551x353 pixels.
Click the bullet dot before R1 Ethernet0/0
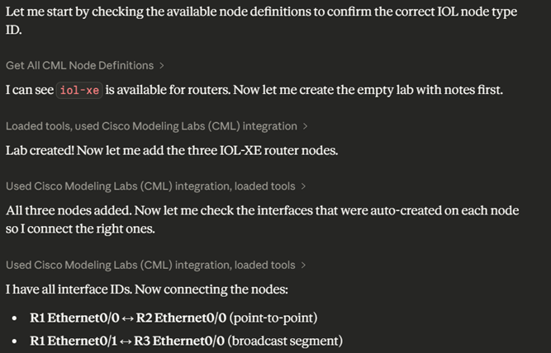coord(16,318)
